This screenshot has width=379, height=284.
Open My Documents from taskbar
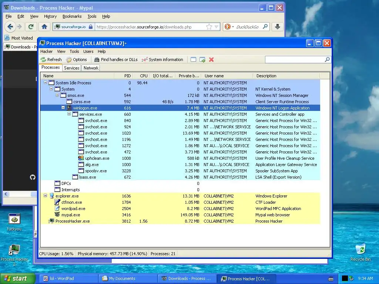tap(127, 279)
